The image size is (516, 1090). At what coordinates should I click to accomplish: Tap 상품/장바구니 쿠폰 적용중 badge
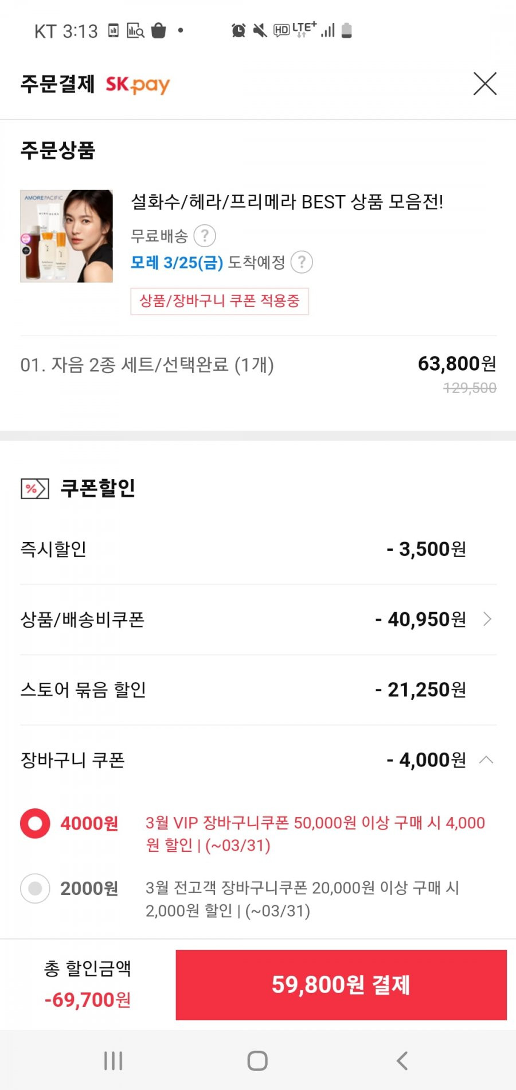[220, 301]
